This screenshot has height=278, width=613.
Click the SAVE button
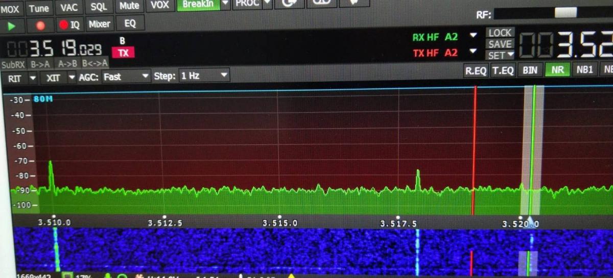(500, 44)
